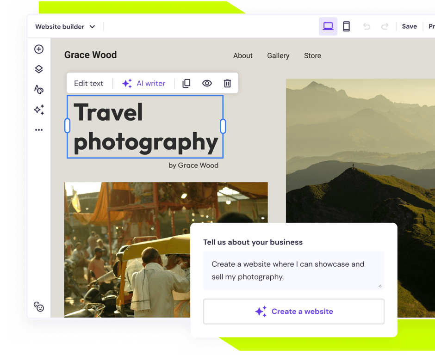The image size is (435, 355).
Task: Delete the Travel photography heading
Action: tap(227, 83)
